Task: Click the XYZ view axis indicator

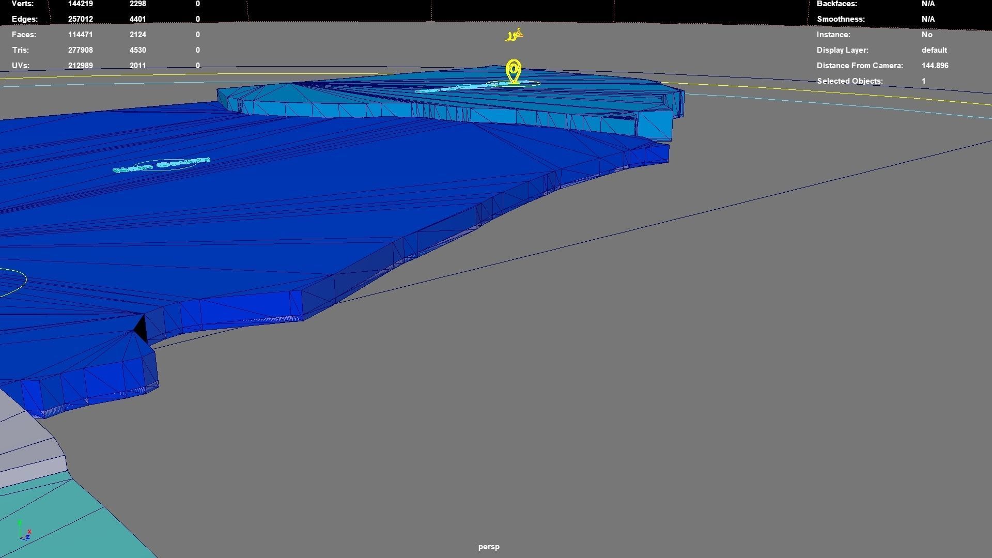Action: coord(25,532)
